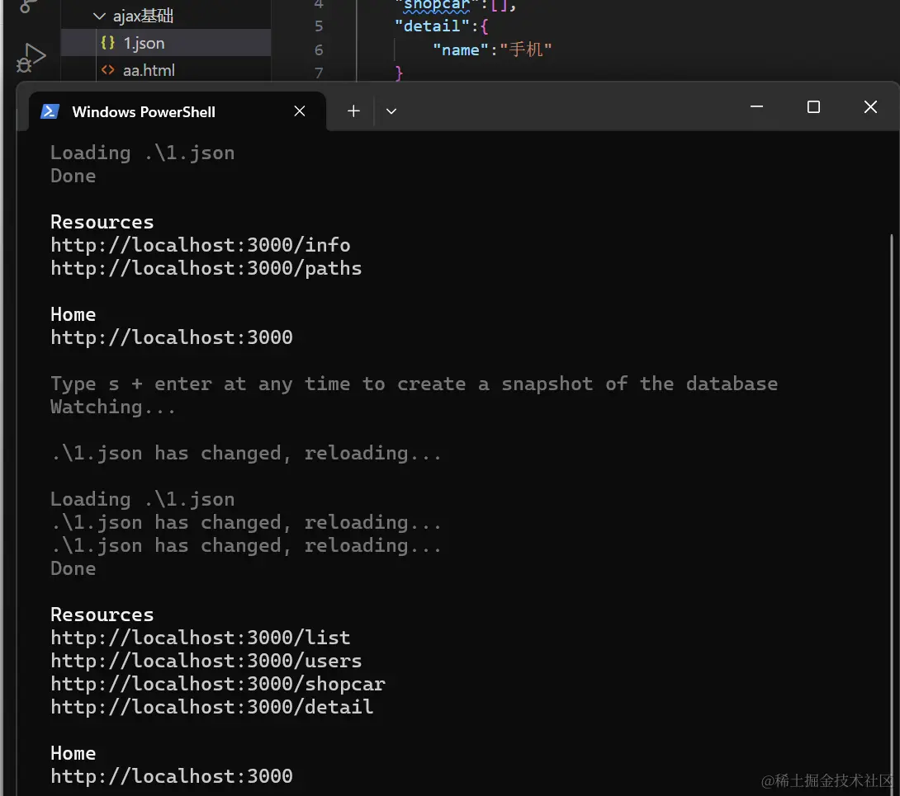This screenshot has width=900, height=796.
Task: Click the PowerShell icon on the terminal tab
Action: (x=50, y=111)
